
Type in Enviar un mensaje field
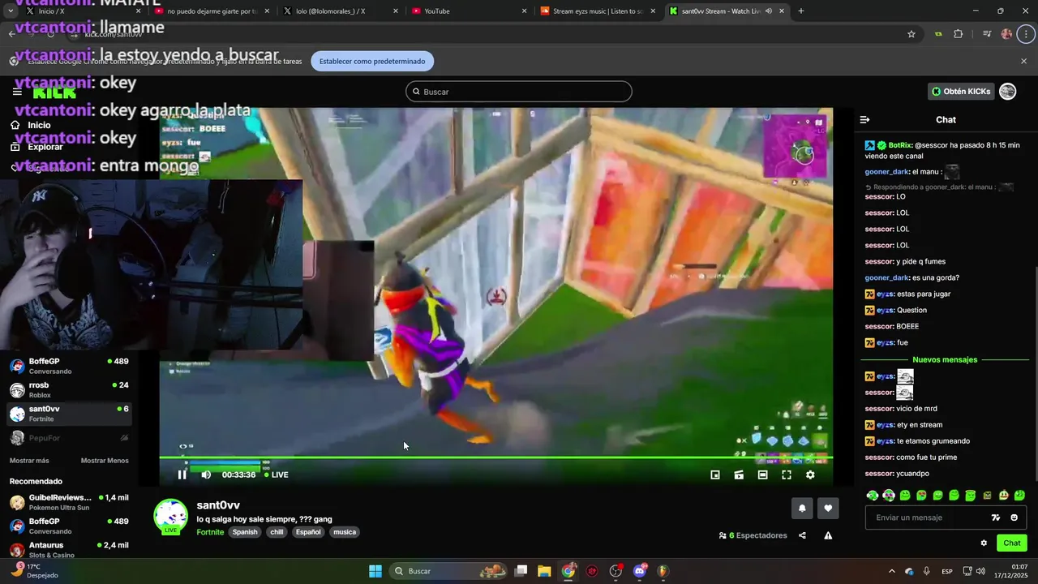click(925, 517)
